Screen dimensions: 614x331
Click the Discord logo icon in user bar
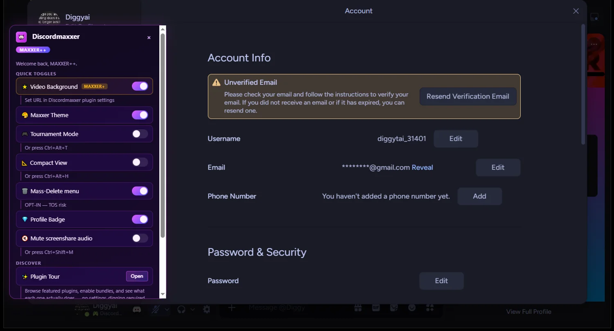(x=137, y=310)
